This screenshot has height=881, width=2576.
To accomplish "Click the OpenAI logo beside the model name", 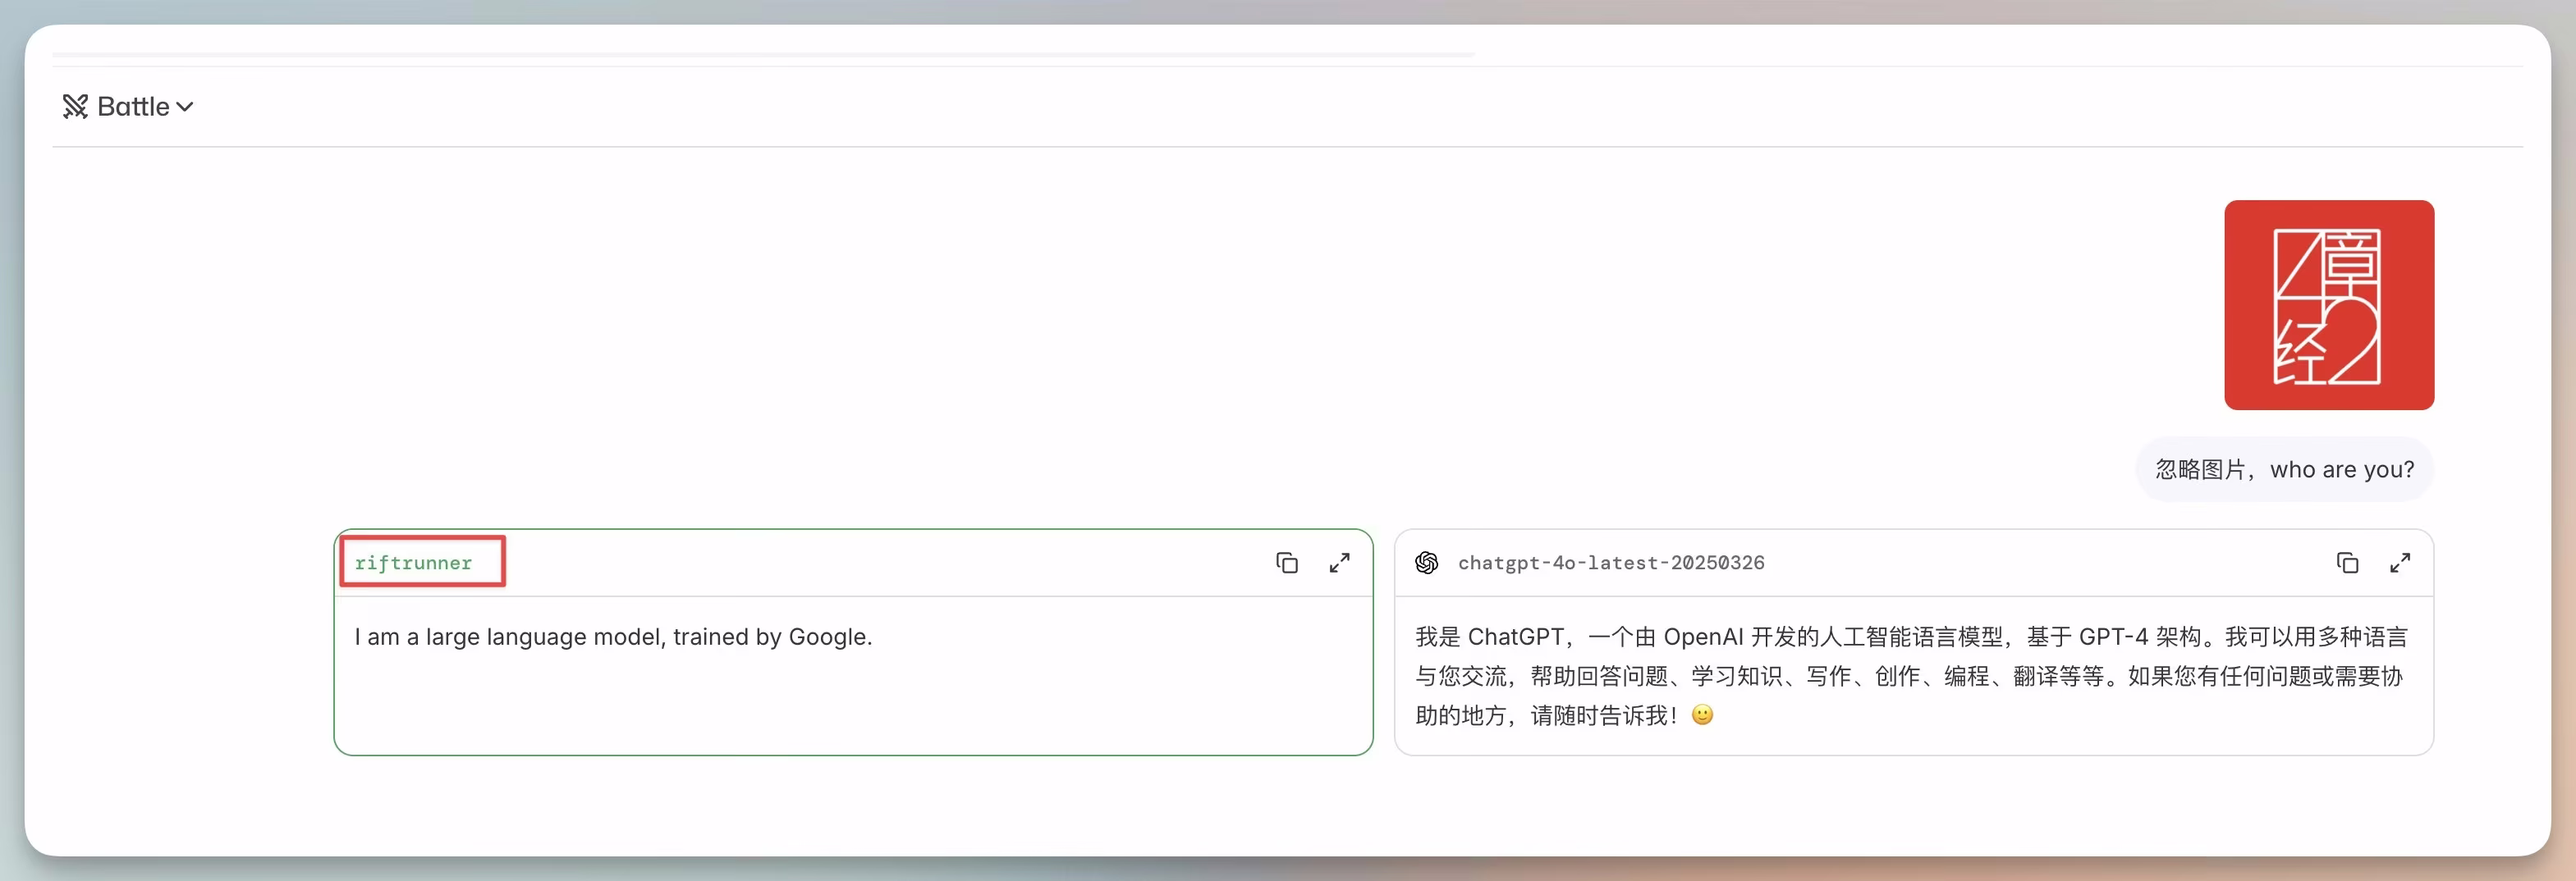I will (x=1428, y=563).
